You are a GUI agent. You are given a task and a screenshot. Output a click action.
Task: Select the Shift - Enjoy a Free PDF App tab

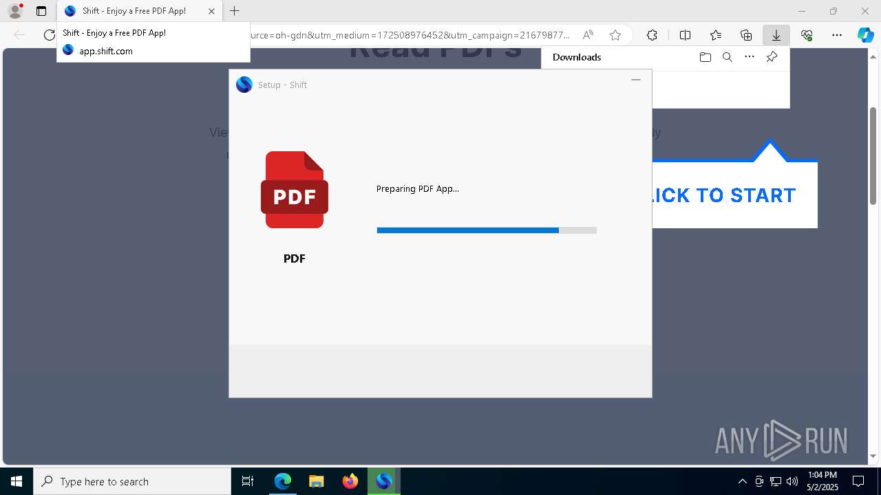click(x=140, y=11)
